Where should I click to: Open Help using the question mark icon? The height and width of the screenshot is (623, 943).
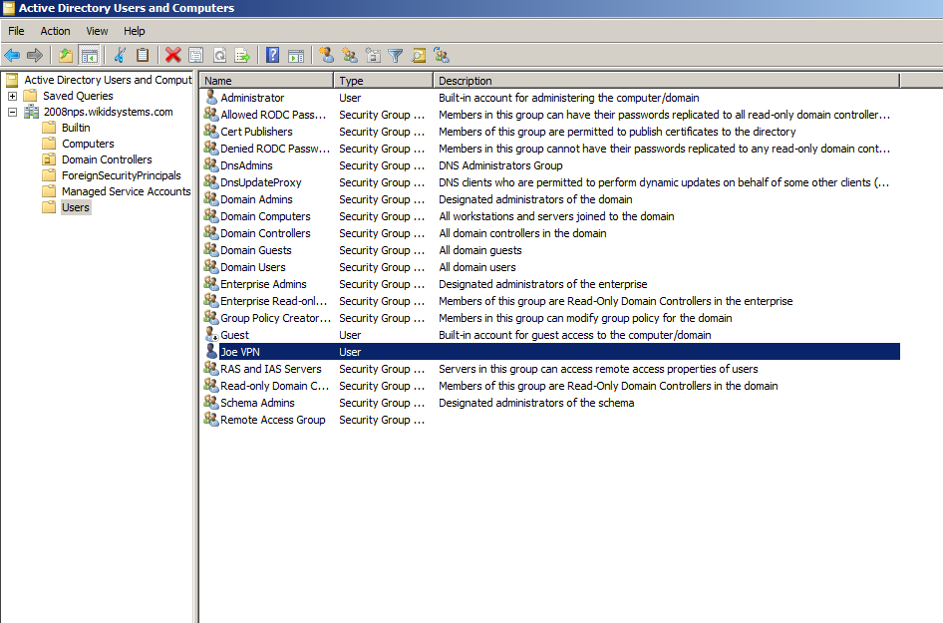point(270,55)
